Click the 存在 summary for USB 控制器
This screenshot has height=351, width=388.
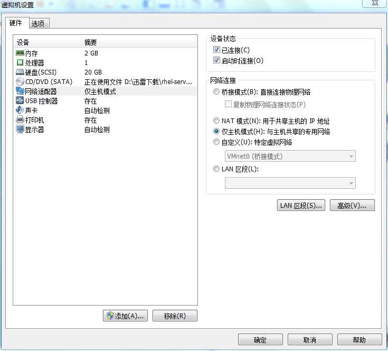click(90, 101)
